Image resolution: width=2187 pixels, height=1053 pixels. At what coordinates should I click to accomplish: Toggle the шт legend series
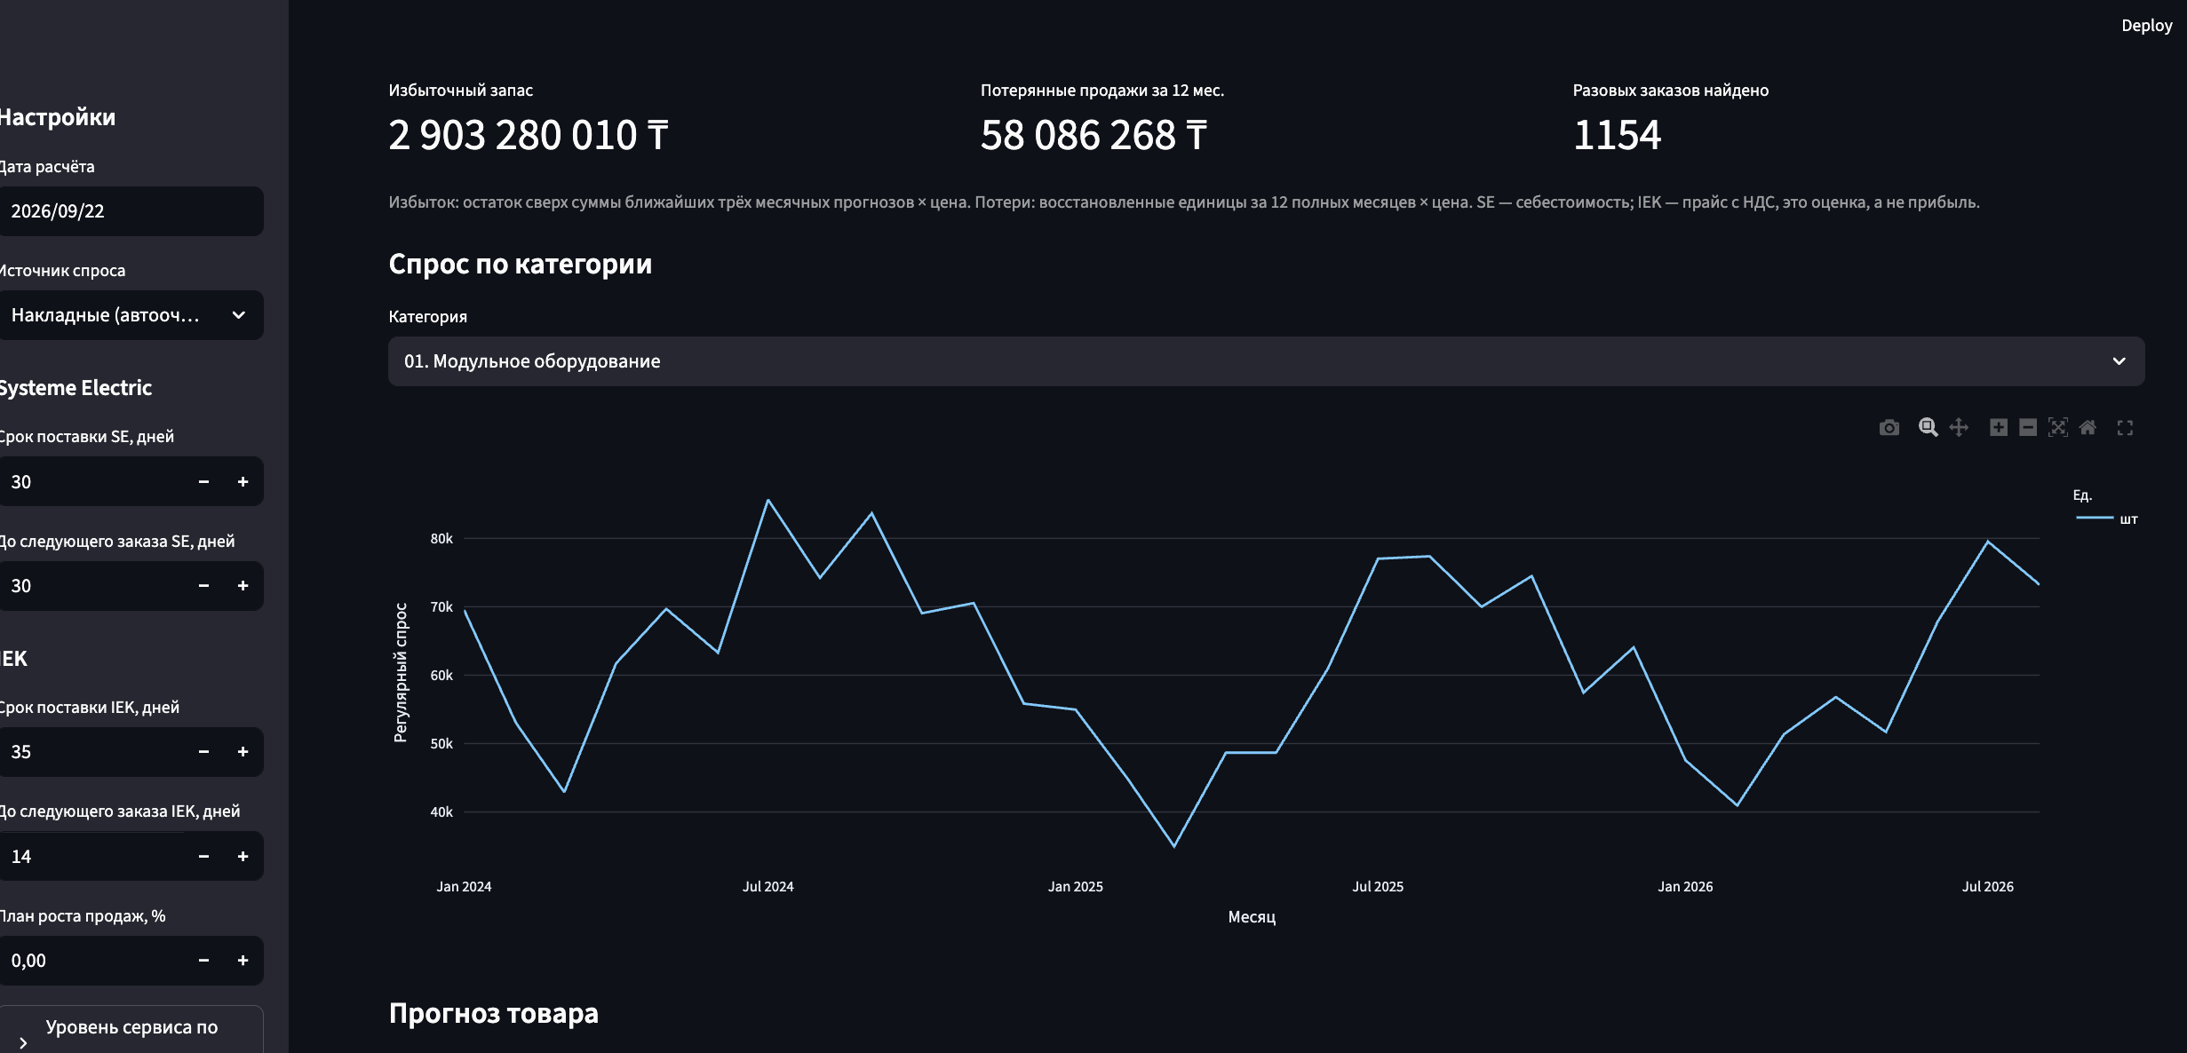pyautogui.click(x=2107, y=519)
